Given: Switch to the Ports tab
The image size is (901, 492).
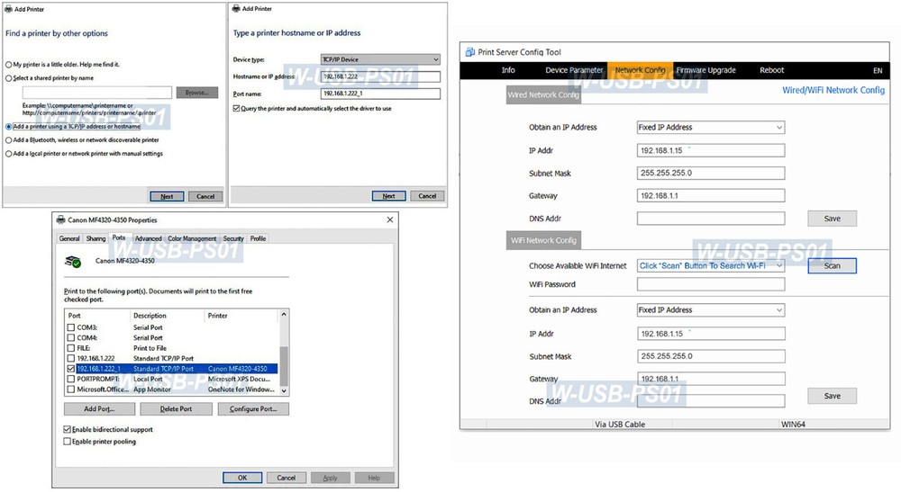Looking at the screenshot, I should (119, 237).
